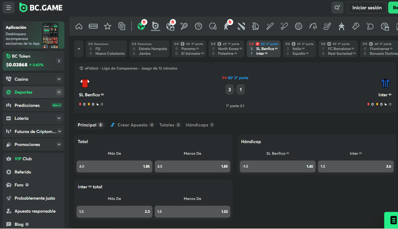Screen dimensions: 398x229
Task: Switch to the Principal tab
Action: [90, 125]
